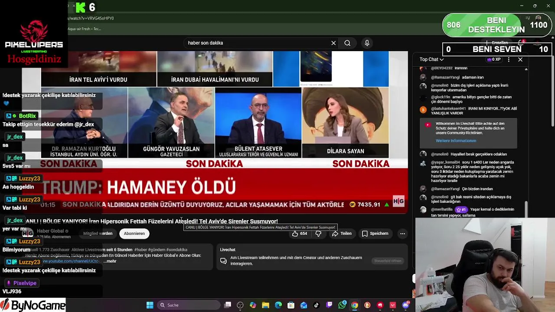Open Twitch from the taskbar
Screen dimensions: 555x312
coord(329,305)
